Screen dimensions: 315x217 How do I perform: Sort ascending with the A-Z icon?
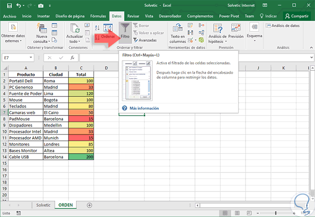point(97,27)
